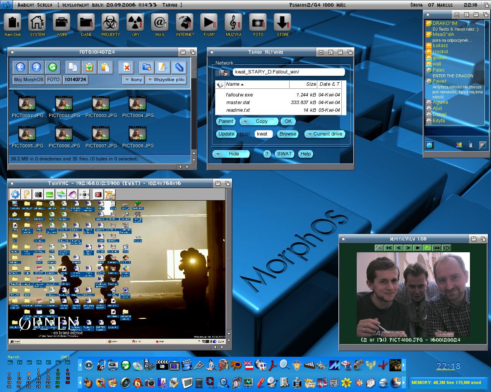Open the MAIL icon
Viewport: 491px width, 392px height.
tap(160, 25)
